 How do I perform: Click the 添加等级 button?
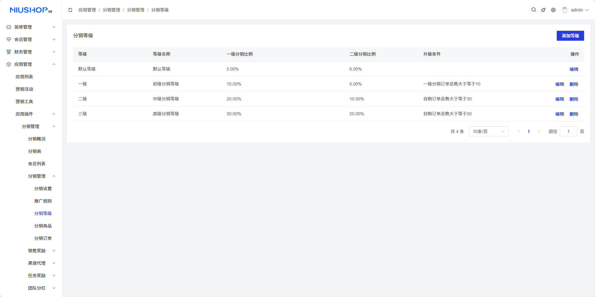point(570,36)
